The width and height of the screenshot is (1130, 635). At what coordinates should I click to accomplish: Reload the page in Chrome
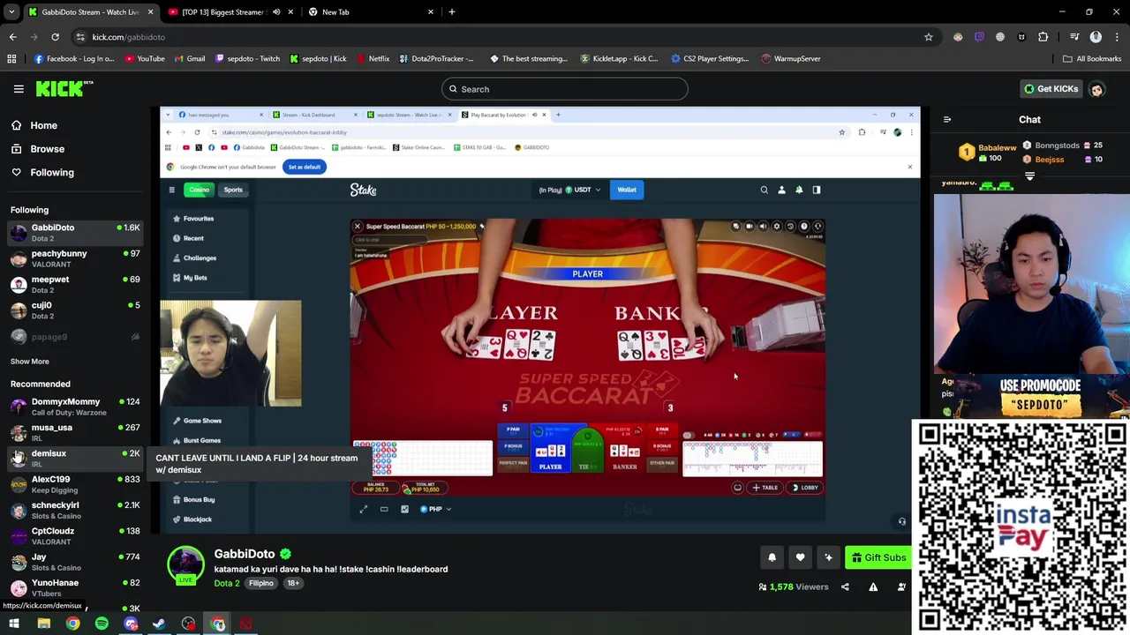point(55,37)
